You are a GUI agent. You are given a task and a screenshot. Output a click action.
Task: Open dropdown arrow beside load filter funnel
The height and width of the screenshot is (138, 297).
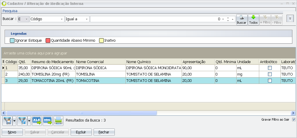click(x=29, y=121)
